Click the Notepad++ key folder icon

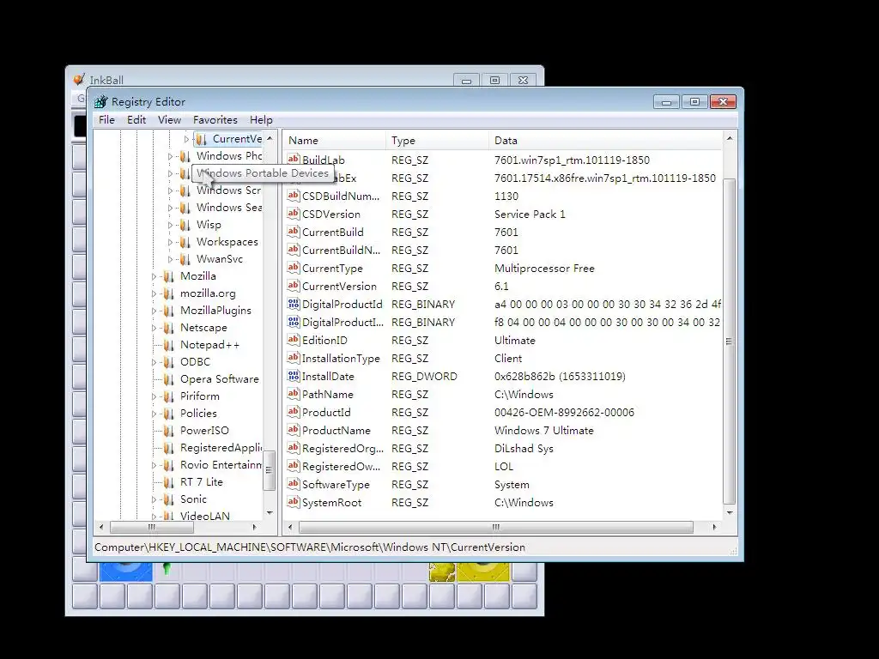[168, 345]
